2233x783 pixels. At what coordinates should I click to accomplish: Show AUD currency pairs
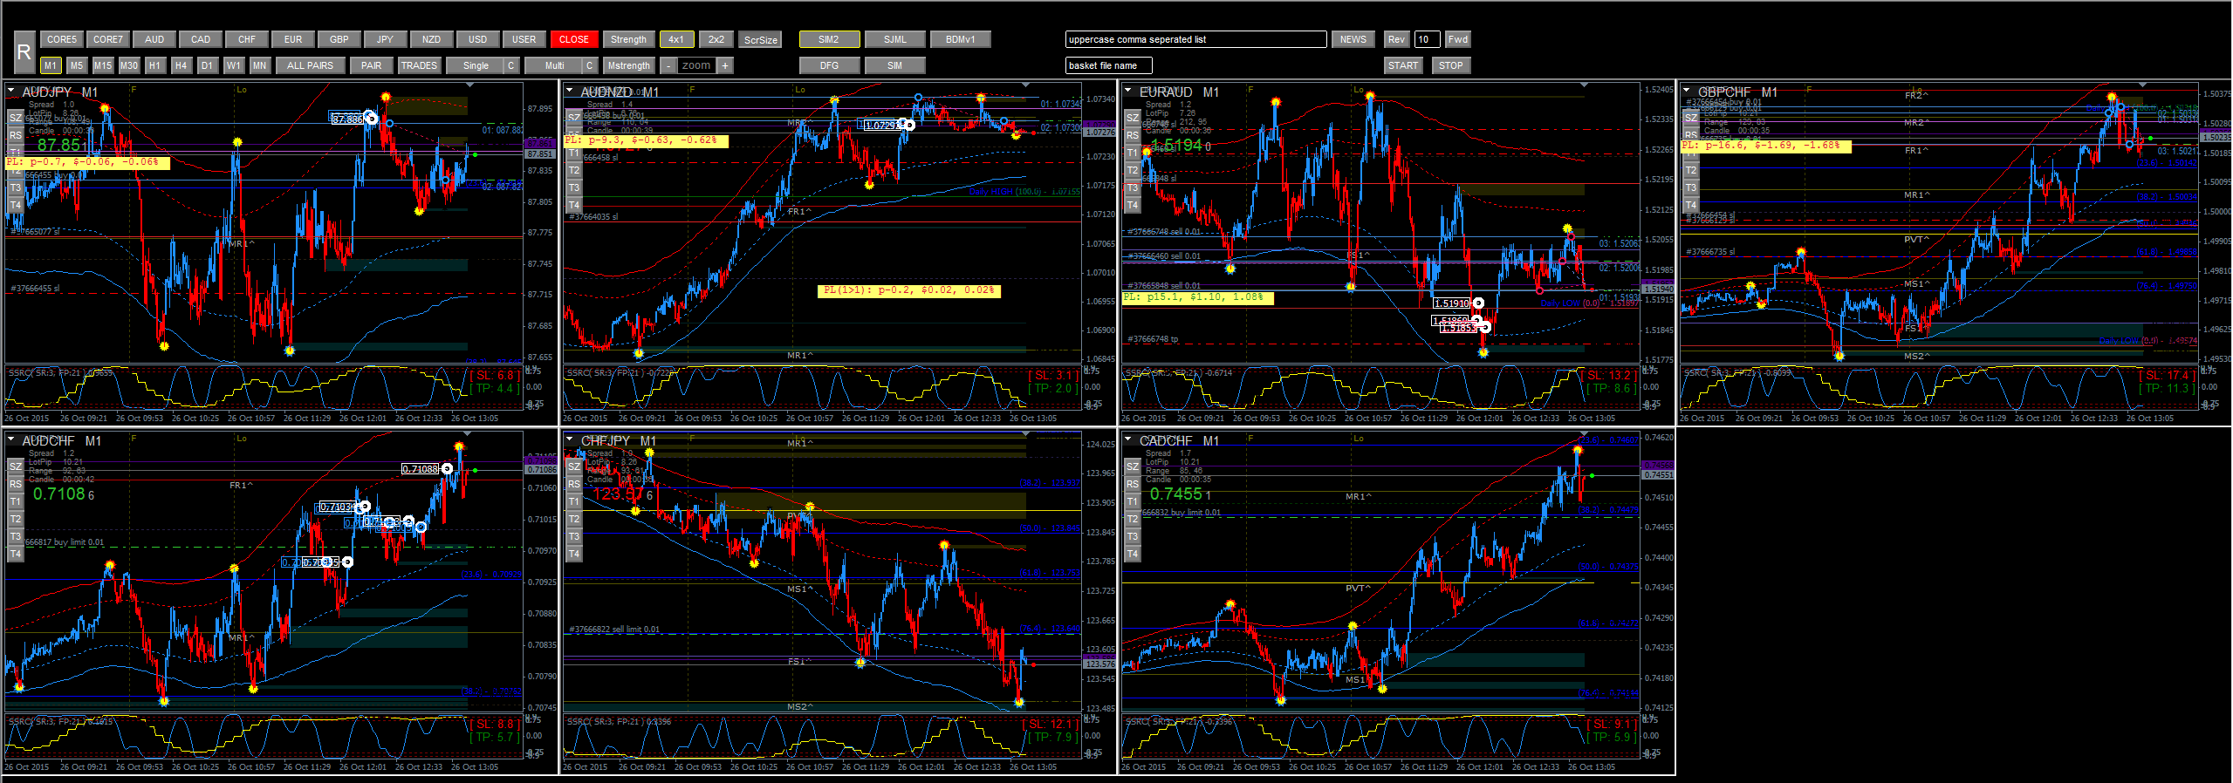click(x=154, y=39)
